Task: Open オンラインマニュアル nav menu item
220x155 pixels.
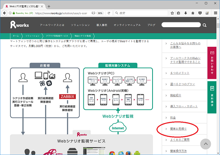Action: (127, 25)
